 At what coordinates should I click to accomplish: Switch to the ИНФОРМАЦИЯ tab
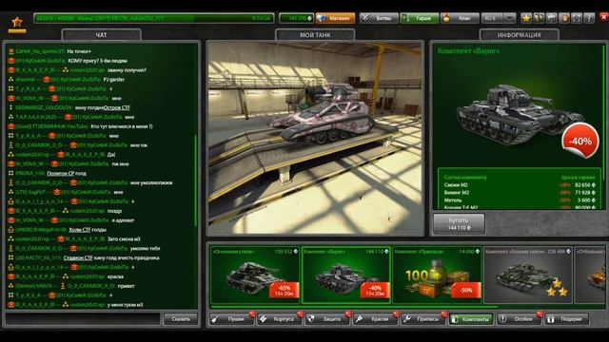[520, 35]
